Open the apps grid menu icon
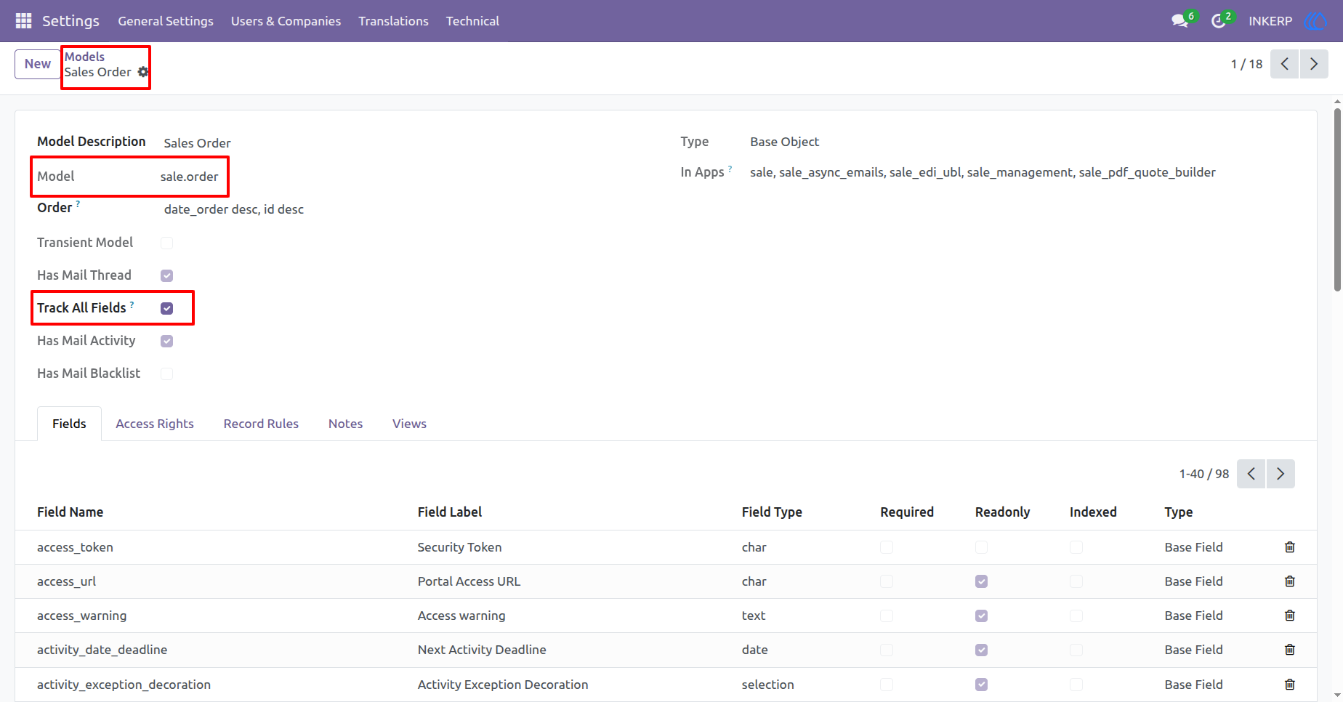The image size is (1343, 702). click(23, 21)
